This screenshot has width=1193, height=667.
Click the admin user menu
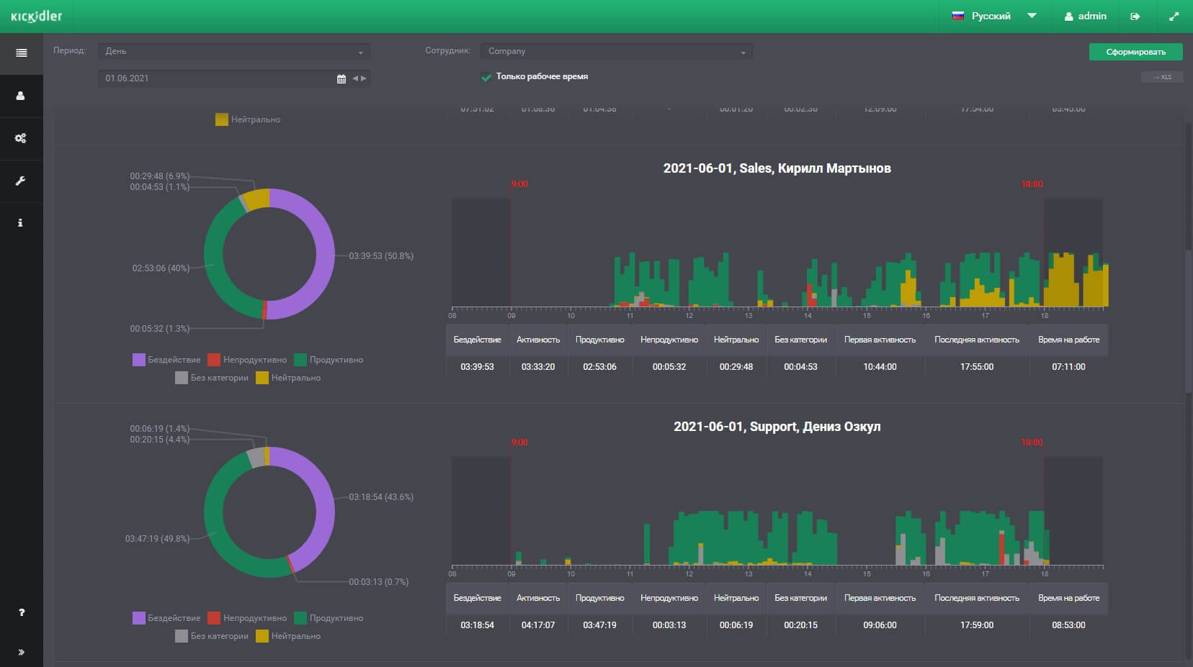click(x=1086, y=16)
